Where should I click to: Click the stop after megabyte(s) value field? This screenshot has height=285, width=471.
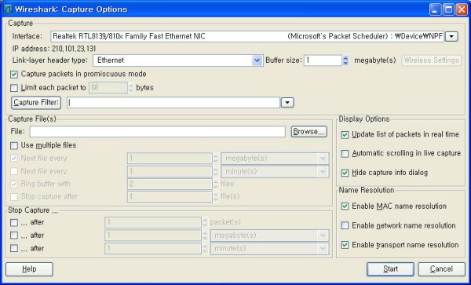[x=153, y=236]
